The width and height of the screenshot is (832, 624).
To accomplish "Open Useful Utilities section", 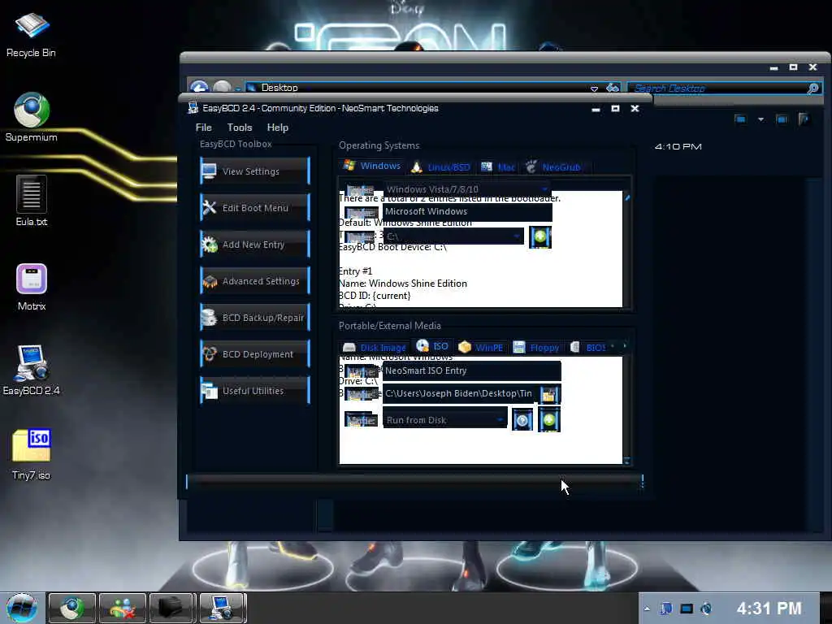I will pyautogui.click(x=254, y=391).
